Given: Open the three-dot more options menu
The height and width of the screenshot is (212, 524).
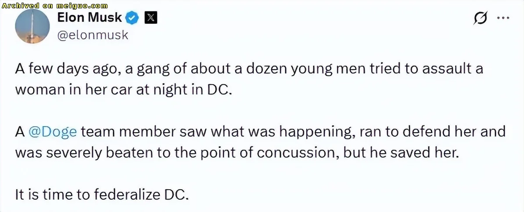Looking at the screenshot, I should [x=503, y=18].
